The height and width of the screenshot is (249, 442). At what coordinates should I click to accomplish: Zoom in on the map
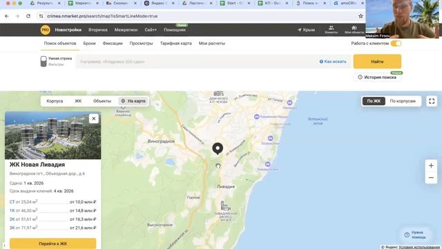431,166
